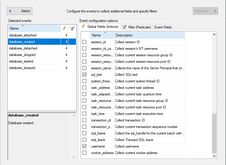The height and width of the screenshot is (165, 226).
Task: Click the 'Collect SQL text' description
Action: 126,75
